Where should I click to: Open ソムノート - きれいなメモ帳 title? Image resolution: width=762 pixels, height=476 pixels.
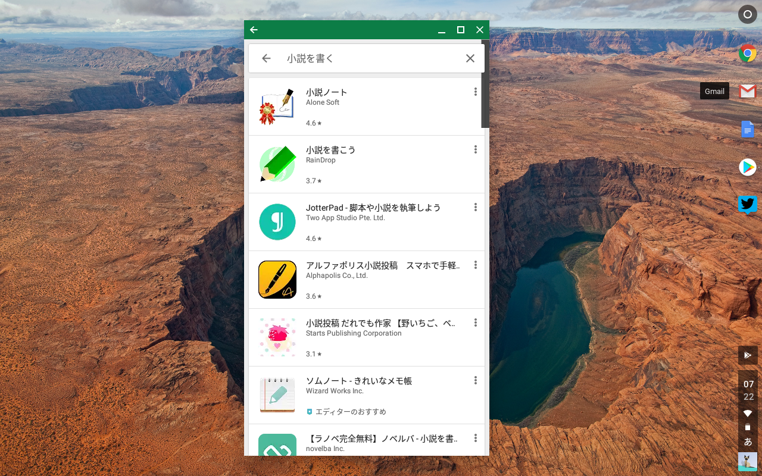359,381
